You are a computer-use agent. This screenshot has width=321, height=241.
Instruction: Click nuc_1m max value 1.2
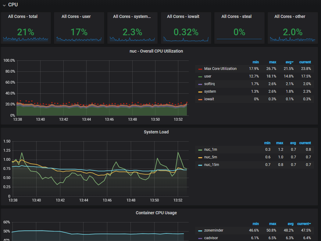281,150
